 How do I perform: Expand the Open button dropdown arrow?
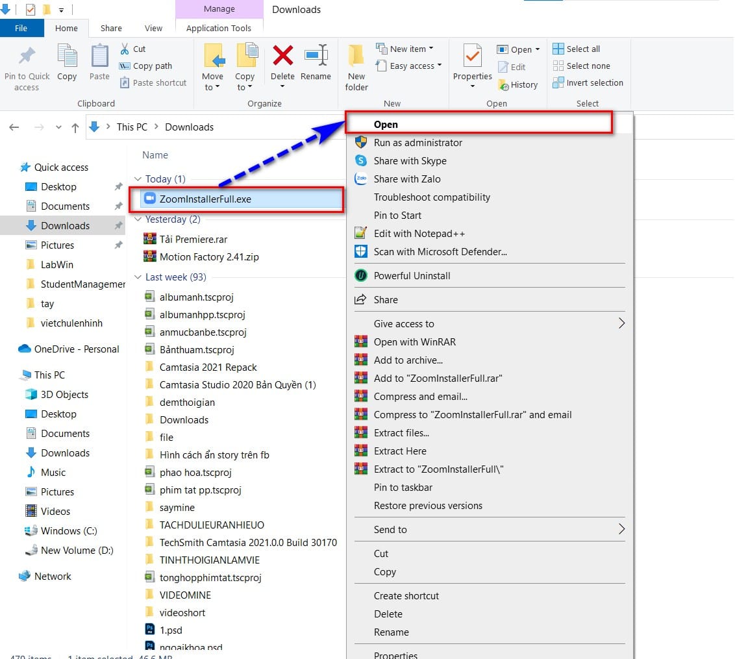[x=538, y=49]
